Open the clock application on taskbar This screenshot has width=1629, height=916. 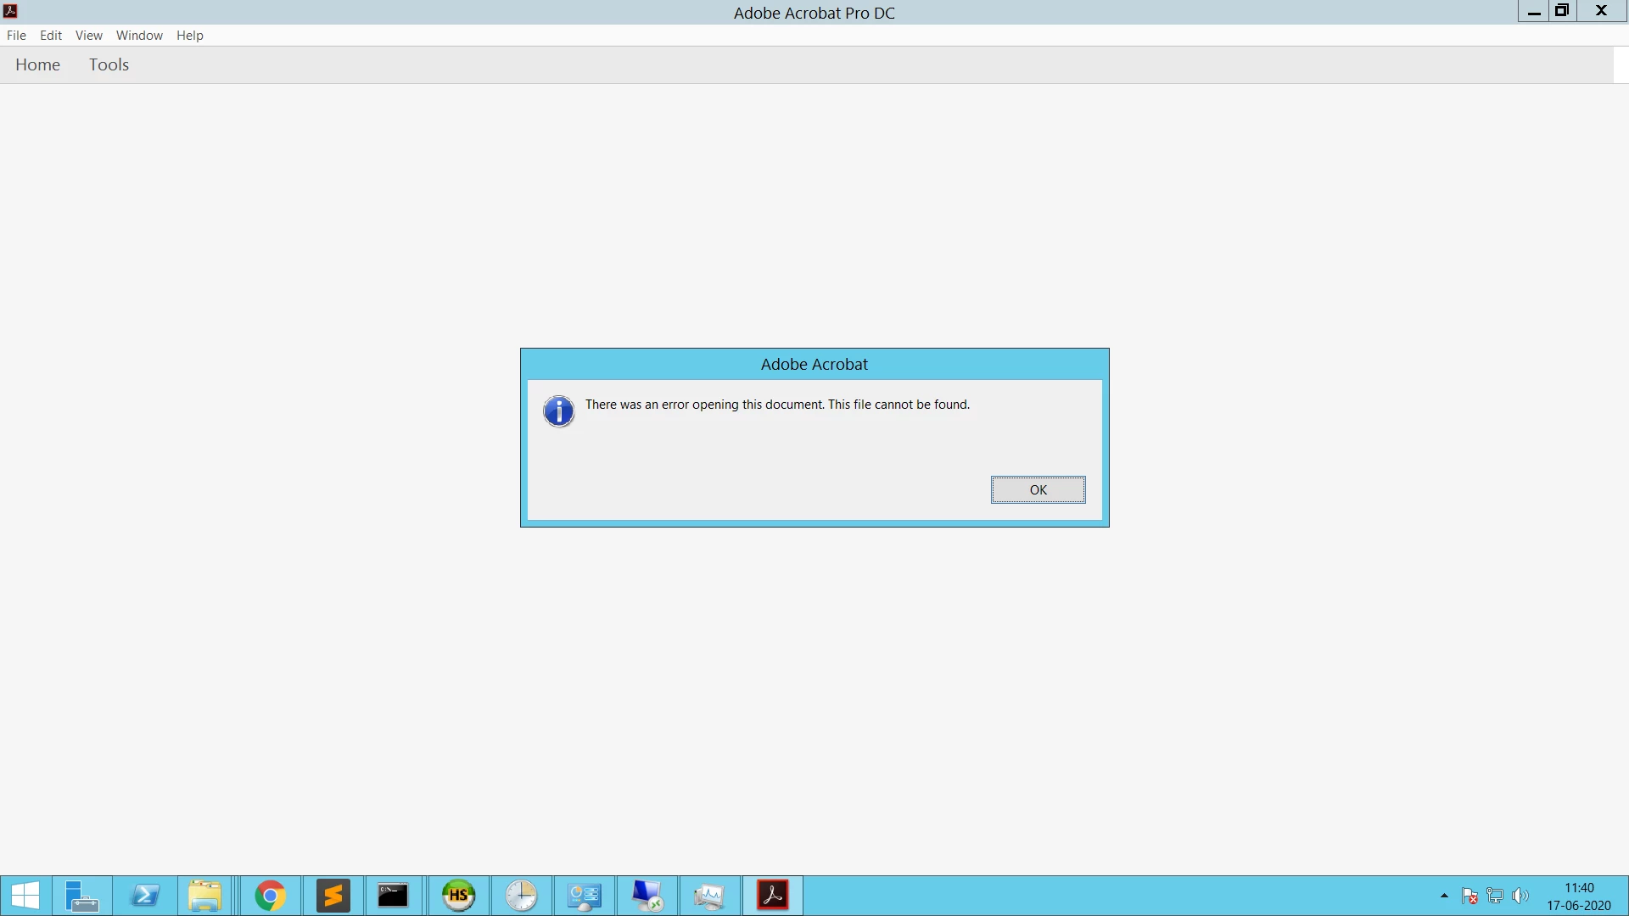521,896
